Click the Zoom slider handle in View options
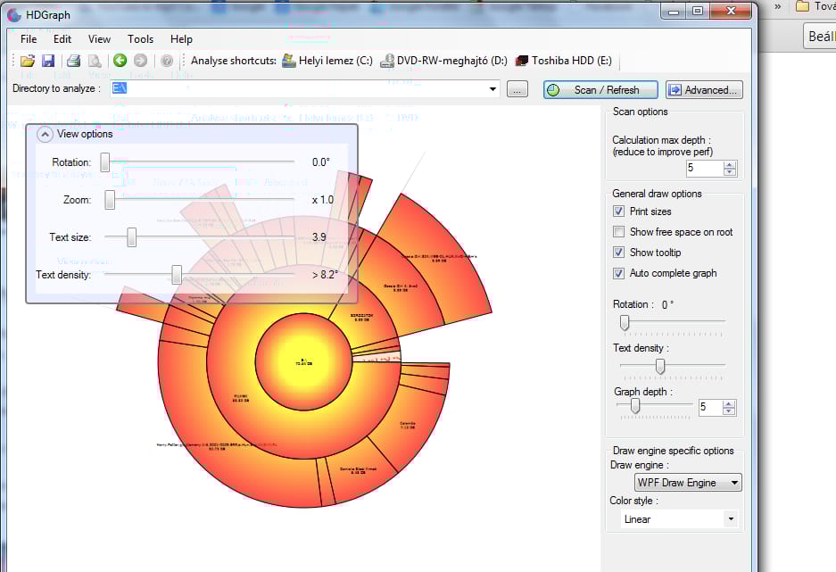The height and width of the screenshot is (572, 836). click(110, 200)
